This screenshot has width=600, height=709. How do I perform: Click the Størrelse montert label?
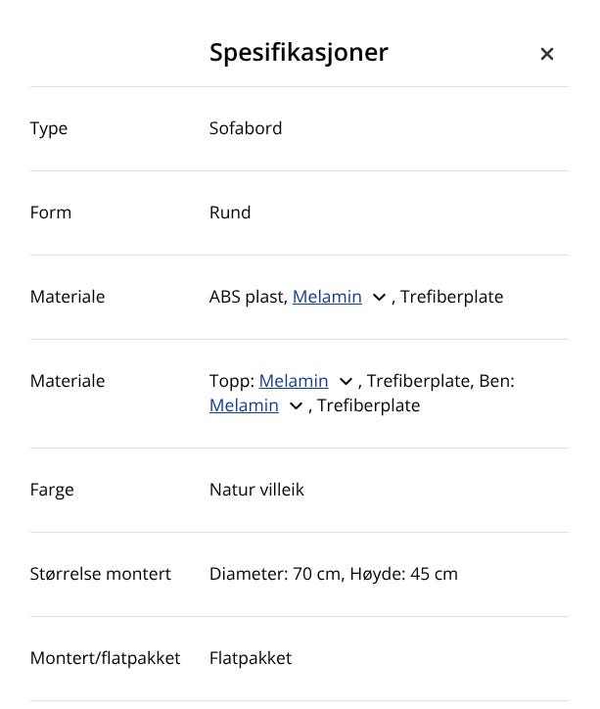(101, 574)
